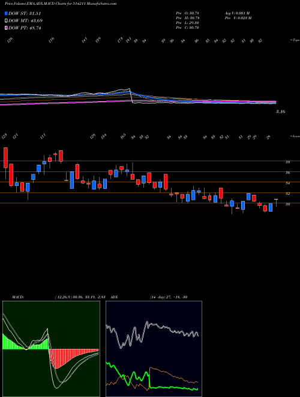Click the MACD parameters text '(12,26,9)'
300x397 pixels.
(62, 297)
